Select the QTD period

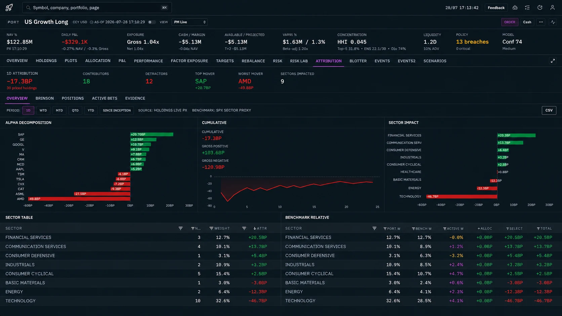[x=75, y=110]
